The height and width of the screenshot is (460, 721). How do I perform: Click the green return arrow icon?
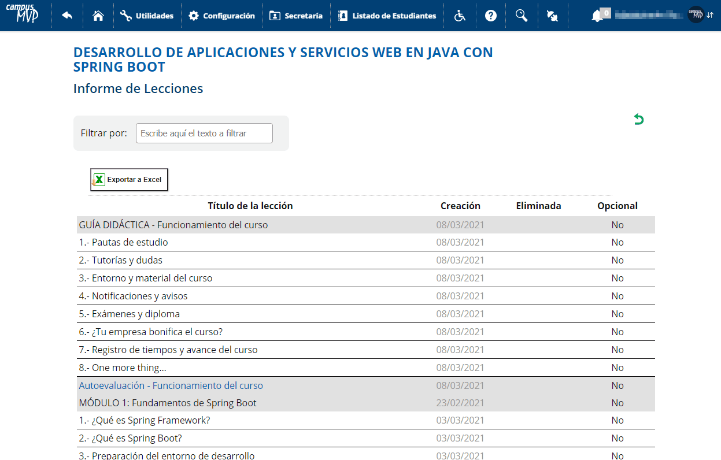pos(638,120)
